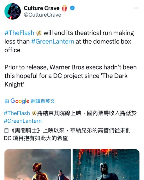The image size is (144, 180).
Task: Click the translated Chinese text about 黑闇騎士
Action: 67,134
